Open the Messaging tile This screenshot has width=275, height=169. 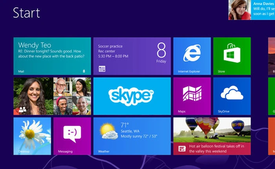point(72,136)
